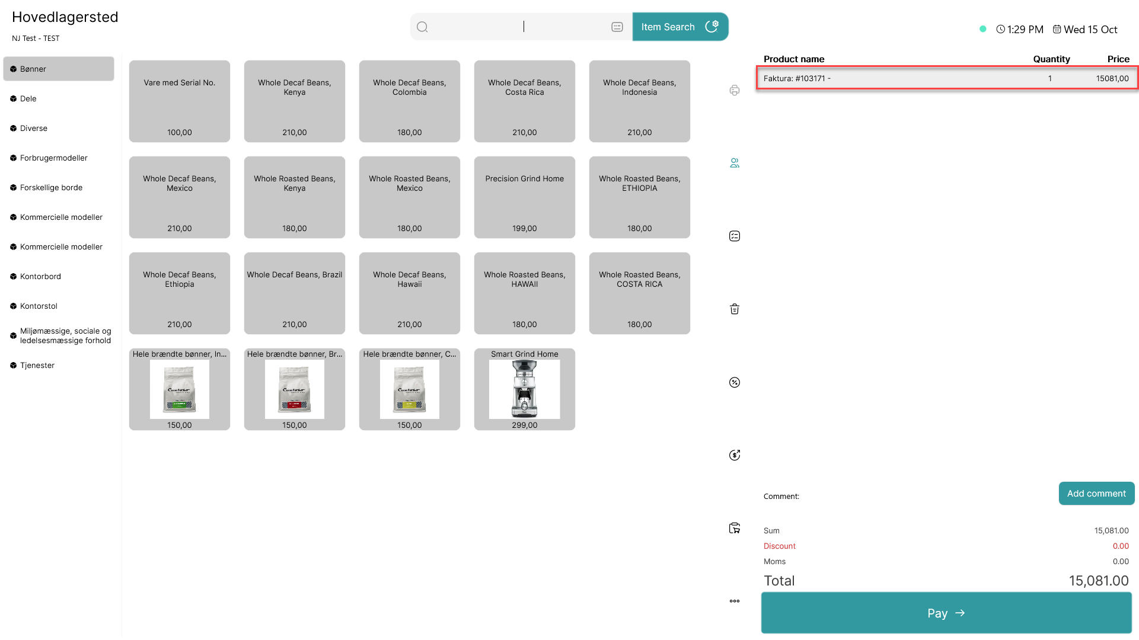Open the checklist icon in the side strip
The height and width of the screenshot is (640, 1139).
coord(735,236)
